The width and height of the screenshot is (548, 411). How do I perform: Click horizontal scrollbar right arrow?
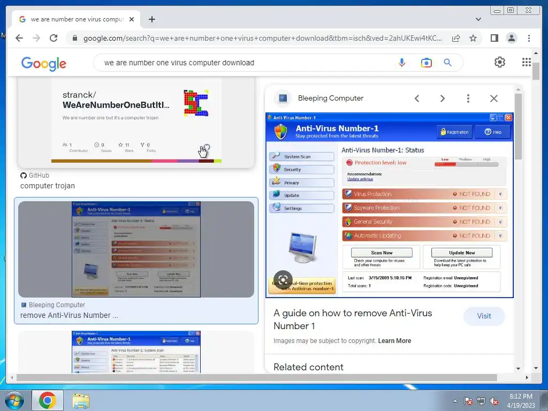point(527,377)
